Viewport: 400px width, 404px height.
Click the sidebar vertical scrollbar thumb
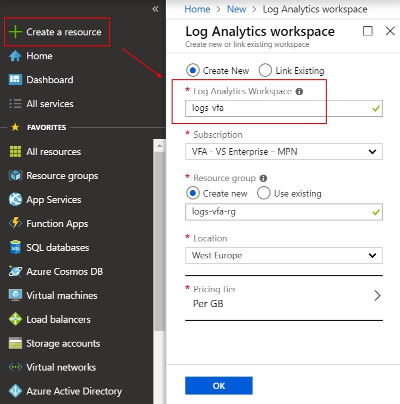[160, 241]
